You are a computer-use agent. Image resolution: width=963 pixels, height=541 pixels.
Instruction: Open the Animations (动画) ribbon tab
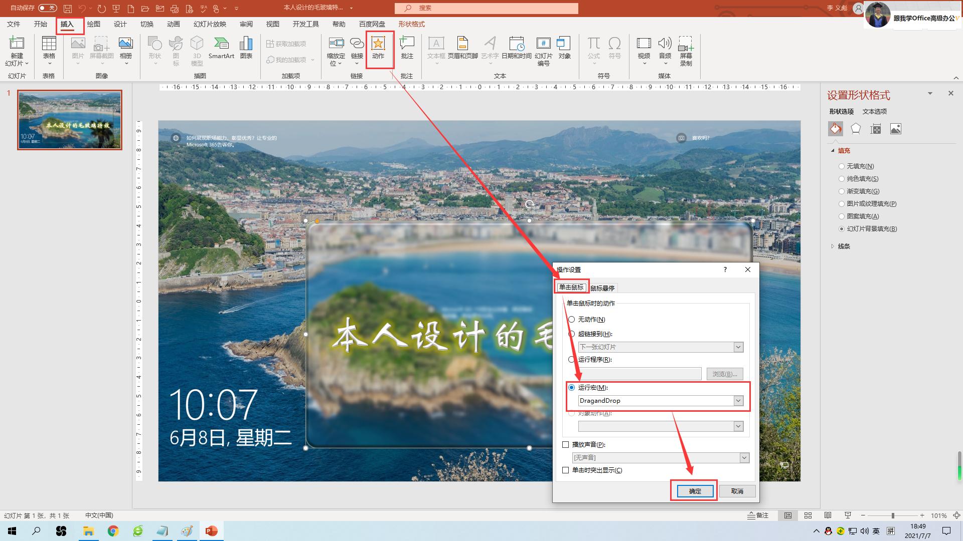pos(173,24)
